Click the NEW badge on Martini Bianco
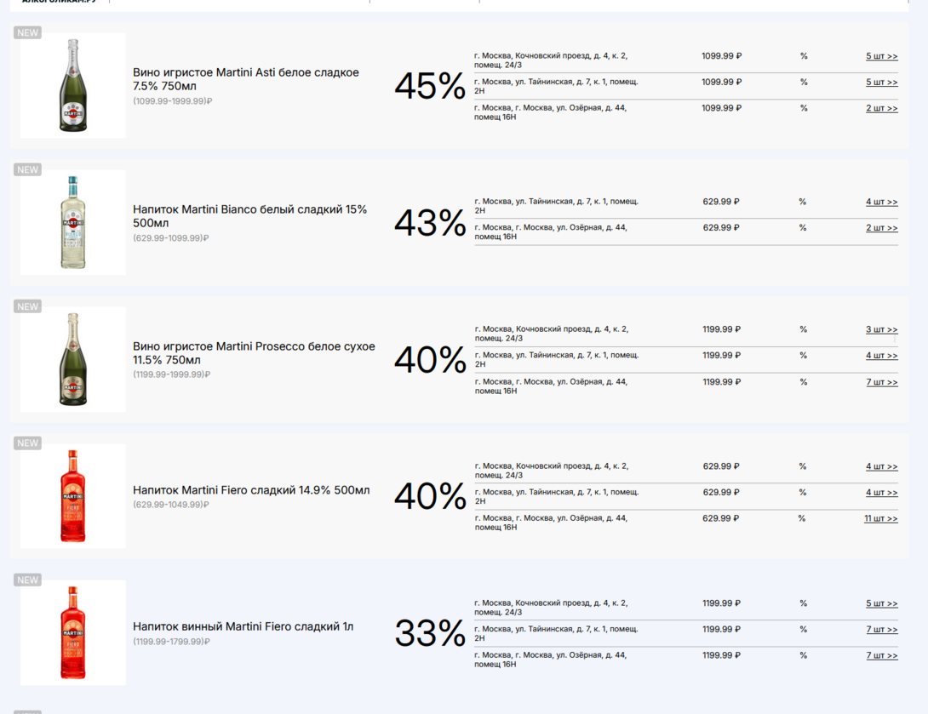928x714 pixels. [28, 170]
